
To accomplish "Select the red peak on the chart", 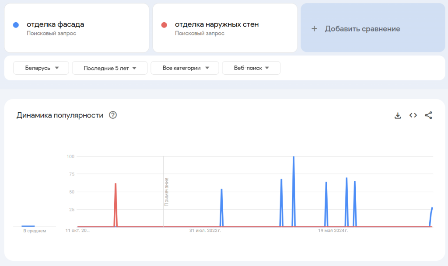I will pos(115,184).
